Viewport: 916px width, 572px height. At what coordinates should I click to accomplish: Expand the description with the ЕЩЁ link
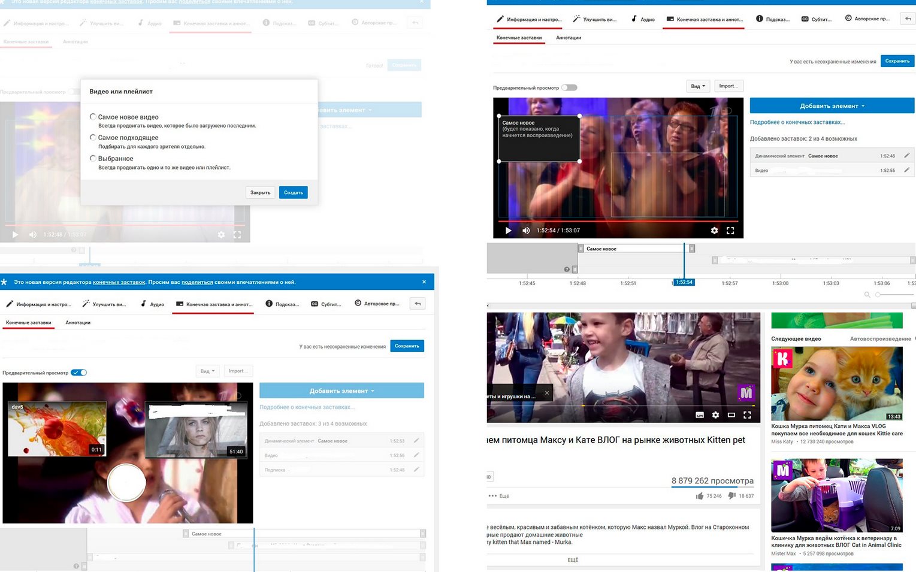[573, 560]
